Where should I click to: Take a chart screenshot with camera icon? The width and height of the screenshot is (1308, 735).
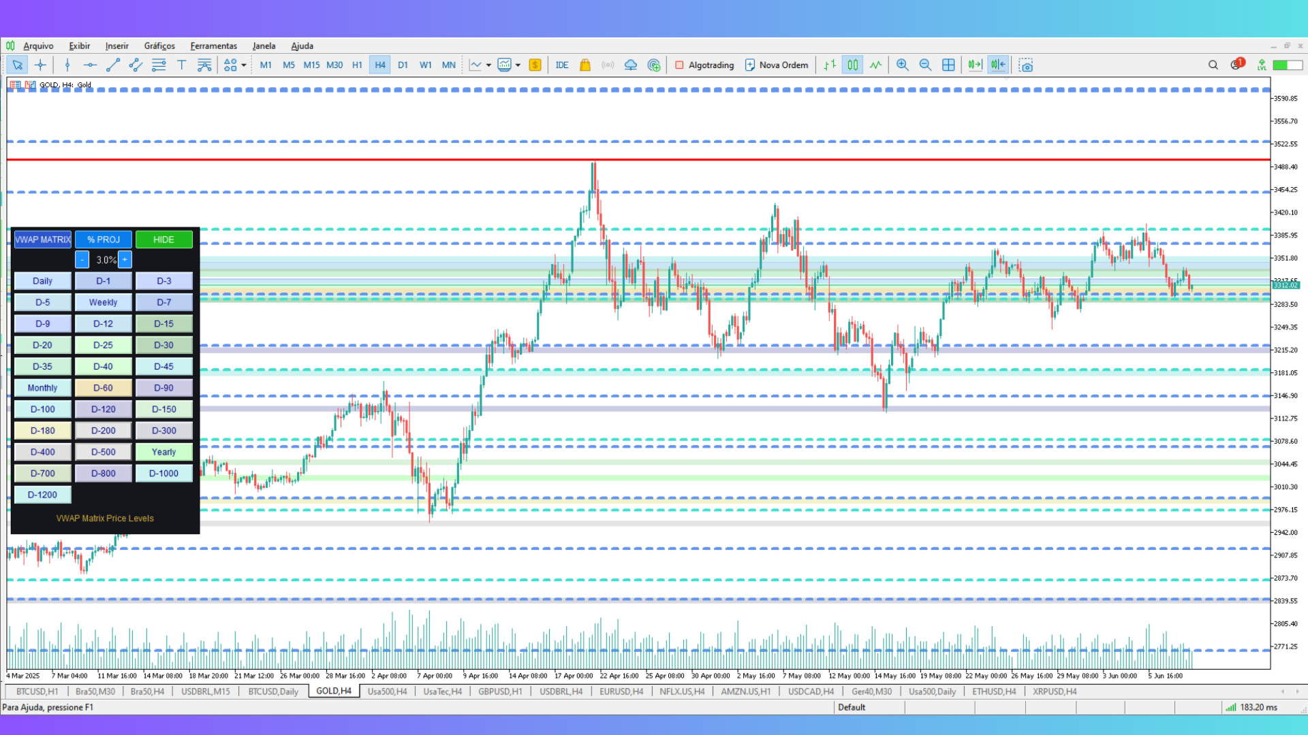pyautogui.click(x=1026, y=65)
